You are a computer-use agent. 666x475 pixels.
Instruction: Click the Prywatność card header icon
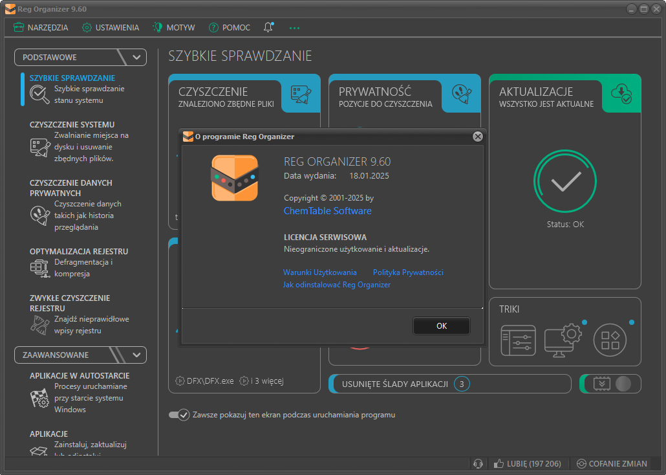pyautogui.click(x=461, y=94)
